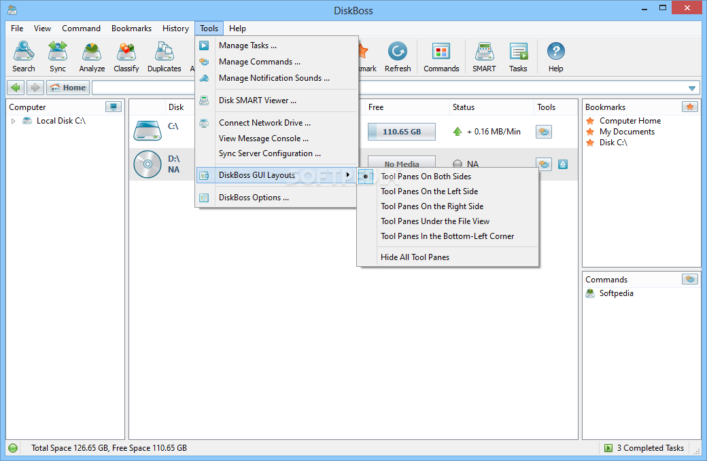
Task: Open the My Documents bookmark
Action: click(627, 132)
